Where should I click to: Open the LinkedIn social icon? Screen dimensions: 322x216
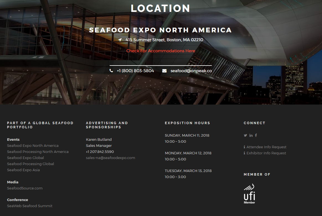point(251,136)
